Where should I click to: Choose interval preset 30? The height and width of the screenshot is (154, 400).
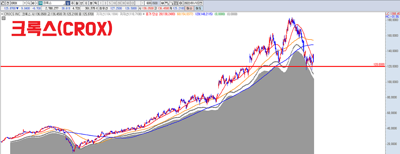(123, 3)
